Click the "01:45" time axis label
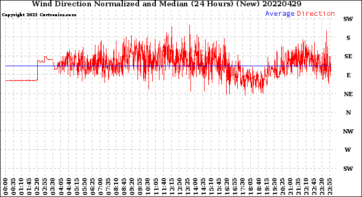The image size is (362, 197). [29, 186]
